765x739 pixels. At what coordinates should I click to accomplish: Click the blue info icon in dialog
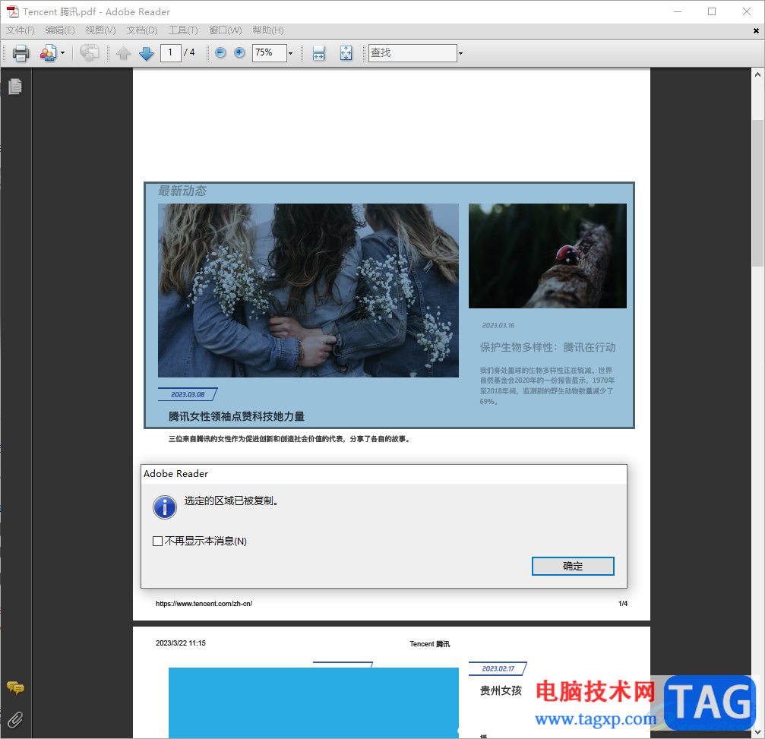click(165, 507)
